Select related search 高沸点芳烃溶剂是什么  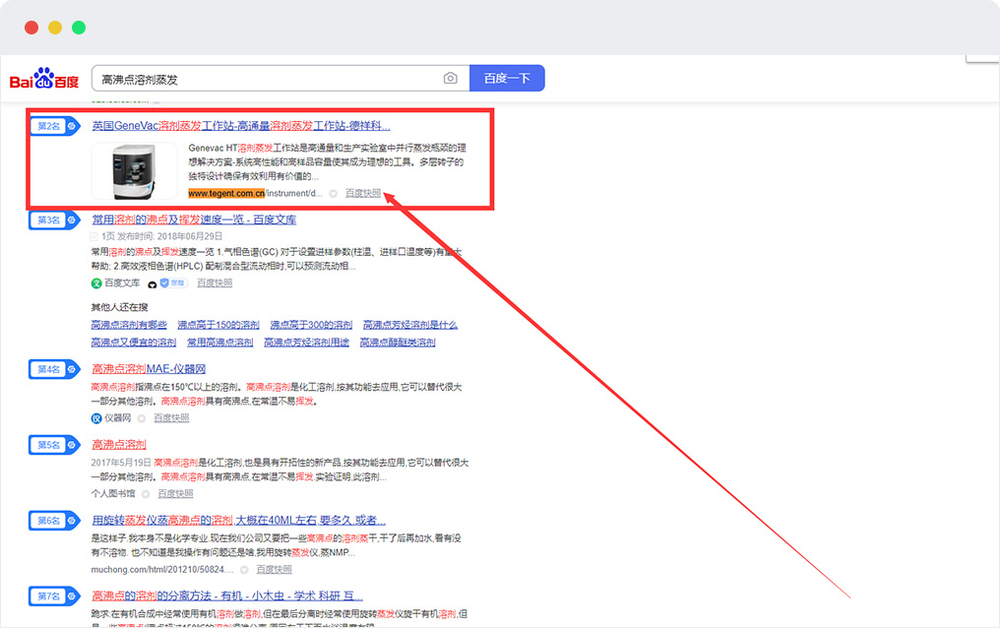(x=410, y=325)
